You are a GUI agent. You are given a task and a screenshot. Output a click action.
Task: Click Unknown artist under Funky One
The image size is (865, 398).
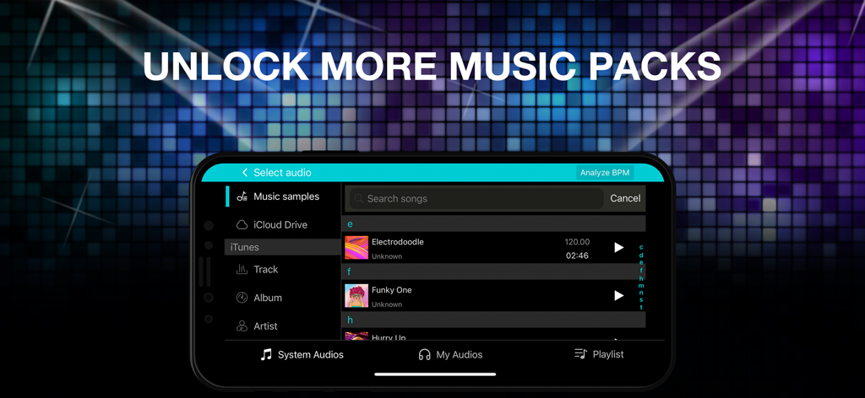click(387, 304)
